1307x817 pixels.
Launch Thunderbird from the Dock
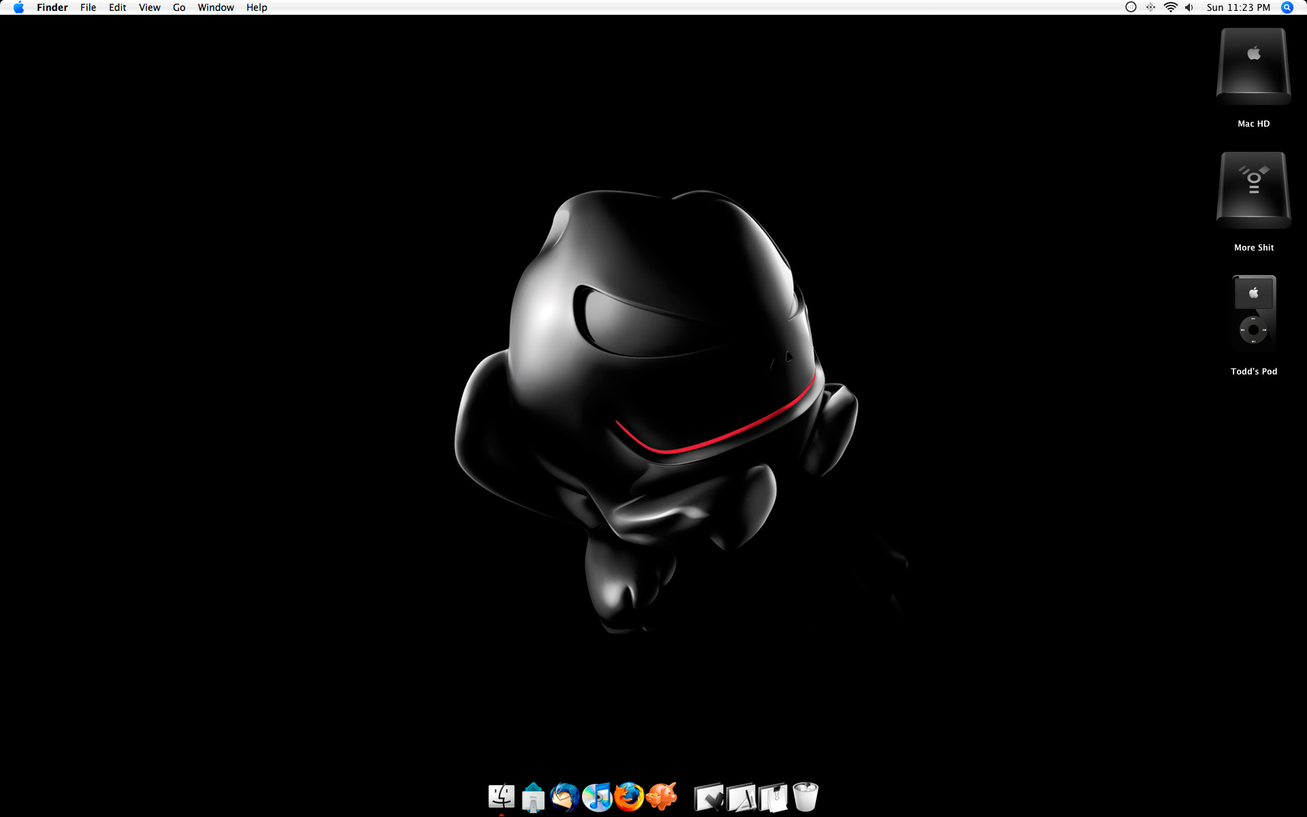565,797
